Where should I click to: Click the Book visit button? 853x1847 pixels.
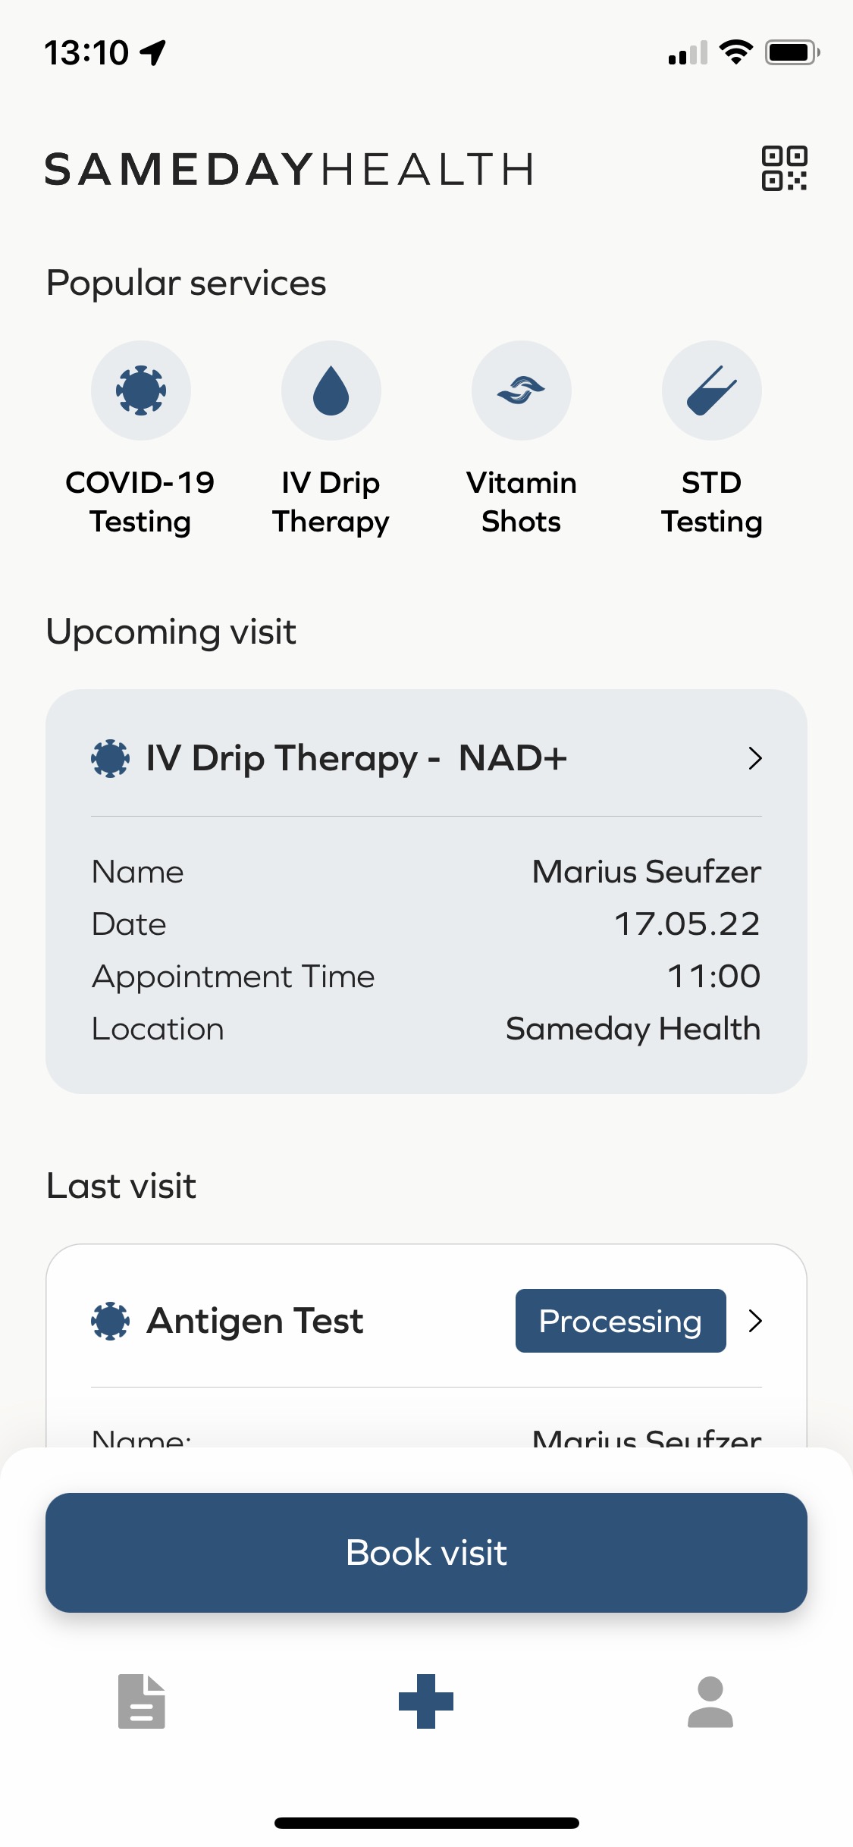tap(426, 1553)
